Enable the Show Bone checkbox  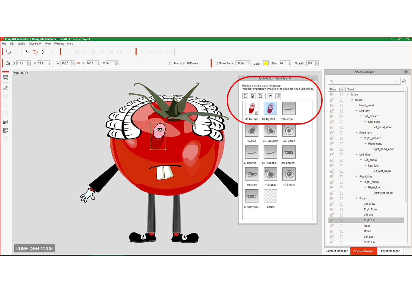(216, 63)
